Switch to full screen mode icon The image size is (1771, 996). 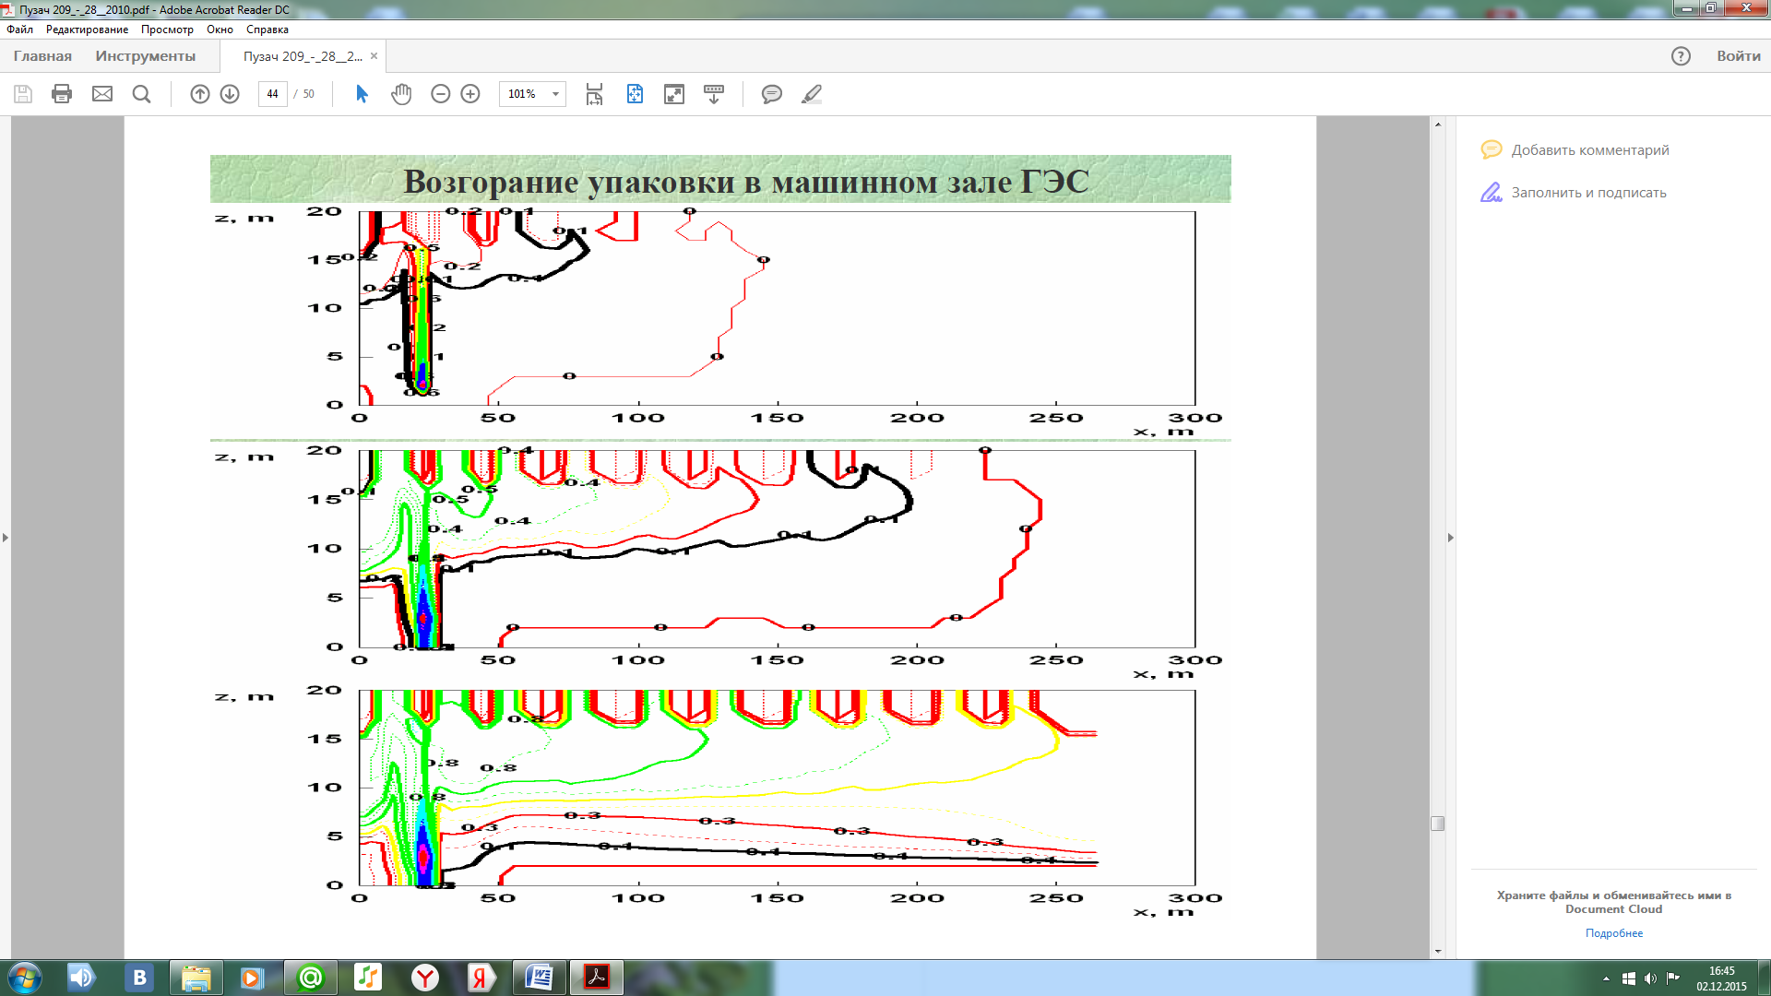point(674,94)
